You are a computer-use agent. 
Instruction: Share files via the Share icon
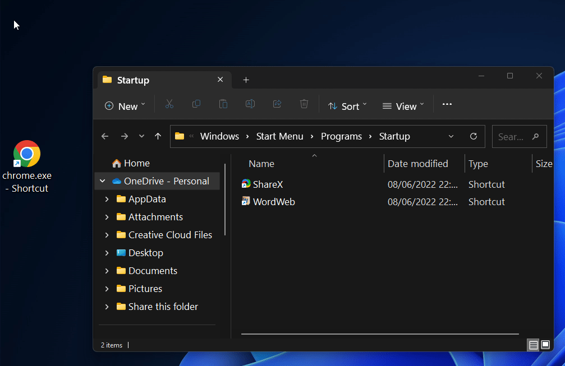point(277,104)
